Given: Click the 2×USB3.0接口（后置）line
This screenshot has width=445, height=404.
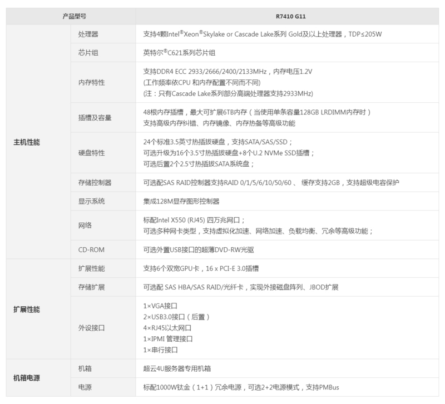Looking at the screenshot, I should pos(176,317).
